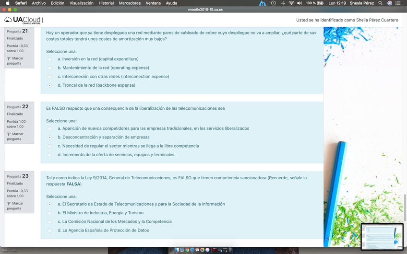
Task: Flag question 22 using its flag icon
Action: (9, 134)
